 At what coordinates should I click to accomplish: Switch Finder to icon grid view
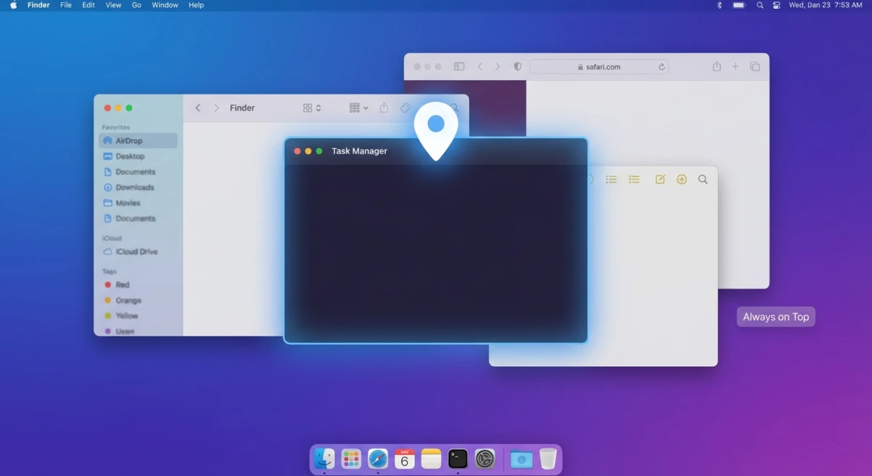308,108
